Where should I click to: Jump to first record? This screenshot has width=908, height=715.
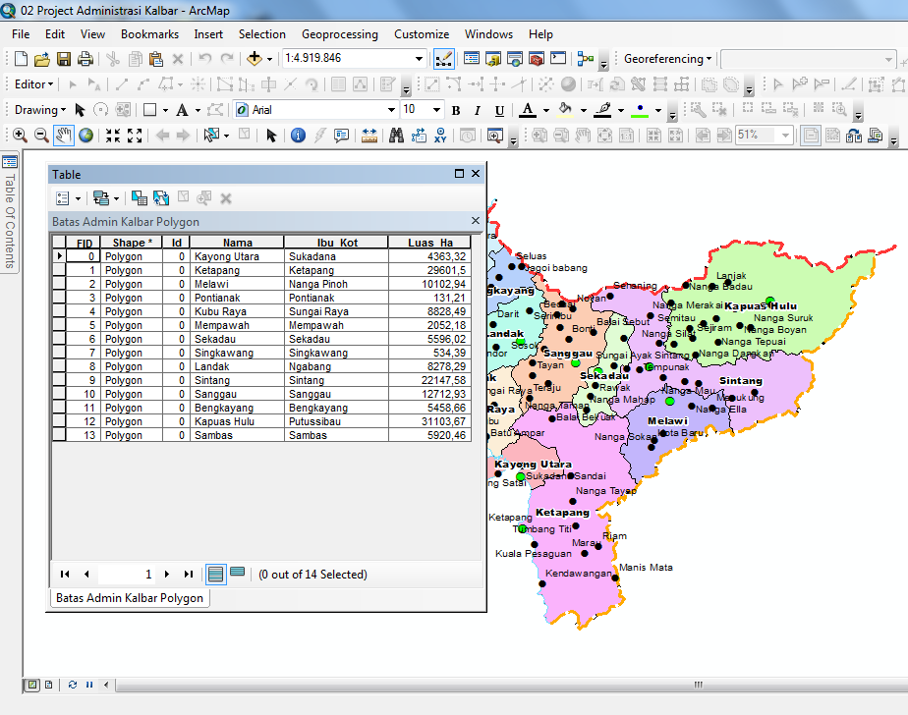point(65,575)
